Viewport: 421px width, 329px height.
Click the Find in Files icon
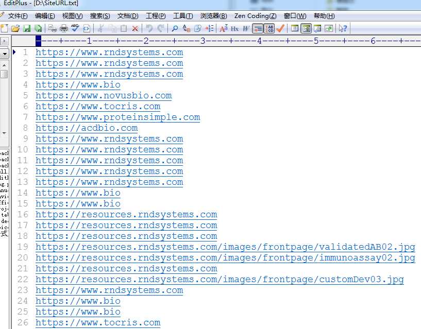click(197, 28)
